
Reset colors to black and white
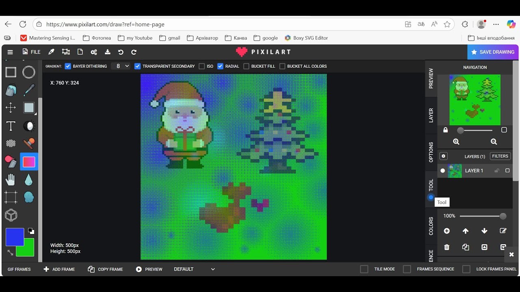31,231
